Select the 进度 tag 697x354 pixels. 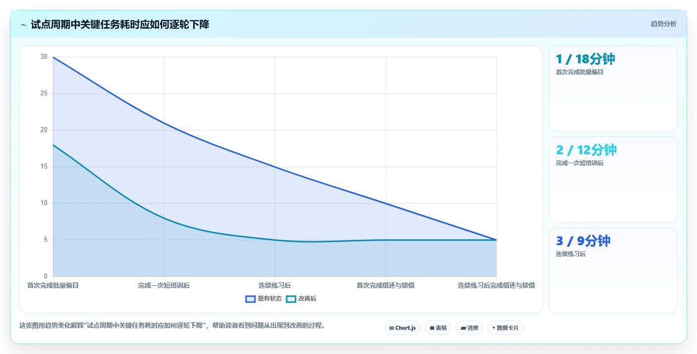(x=469, y=328)
